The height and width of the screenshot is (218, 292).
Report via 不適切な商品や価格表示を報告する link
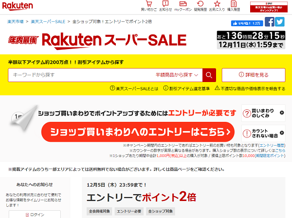tap(250, 88)
